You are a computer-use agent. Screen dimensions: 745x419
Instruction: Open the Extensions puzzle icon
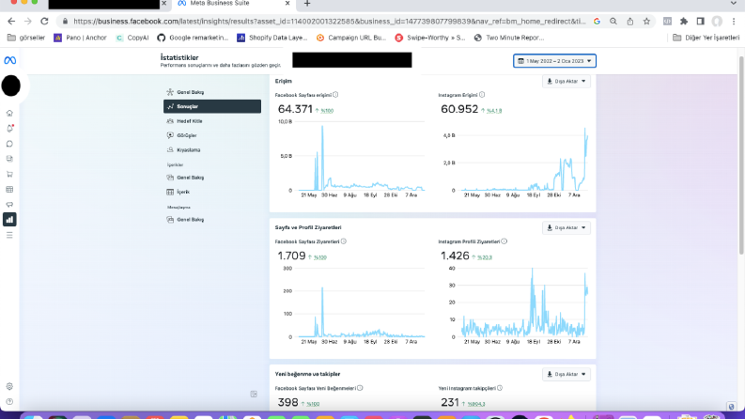pos(684,21)
